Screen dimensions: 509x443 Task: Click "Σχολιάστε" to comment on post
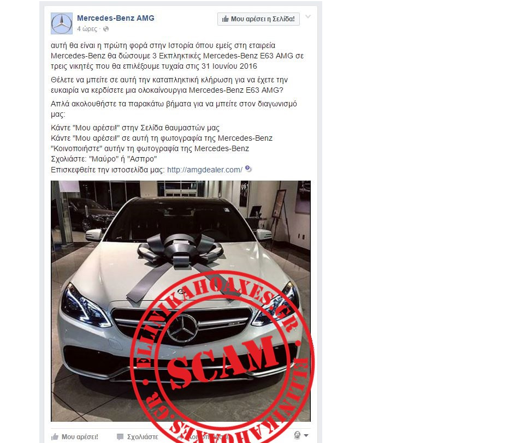coord(143,437)
